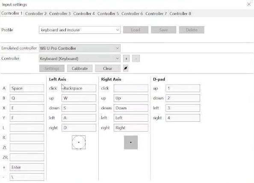Screen dimensions: 254x183
Task: Remove the controller with the minus button
Action: pyautogui.click(x=136, y=59)
